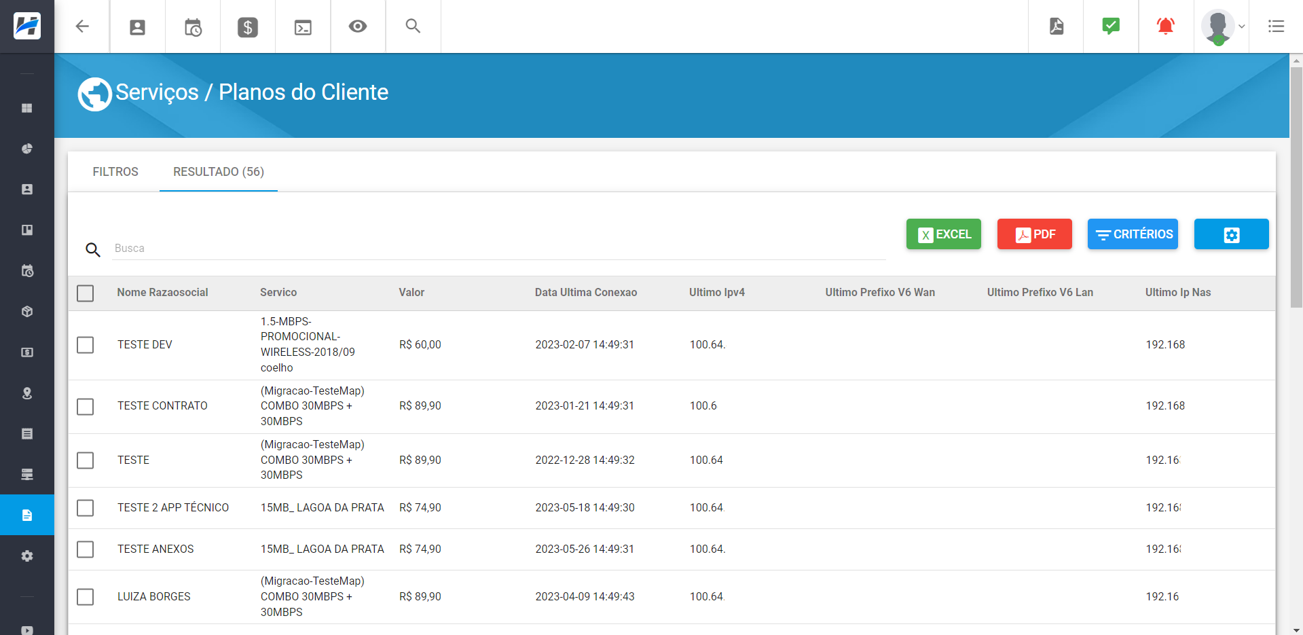Viewport: 1303px width, 635px height.
Task: Check the LUIZA BORGES row checkbox
Action: coord(86,597)
